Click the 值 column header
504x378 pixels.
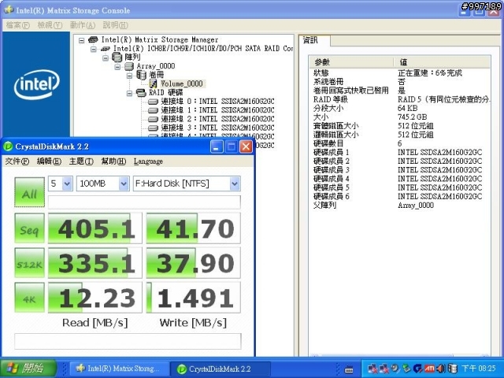(442, 62)
